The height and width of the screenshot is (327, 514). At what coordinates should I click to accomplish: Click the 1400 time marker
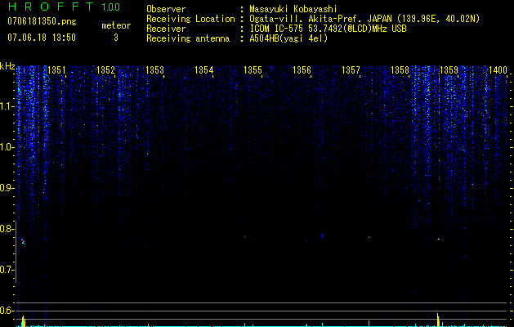click(498, 70)
